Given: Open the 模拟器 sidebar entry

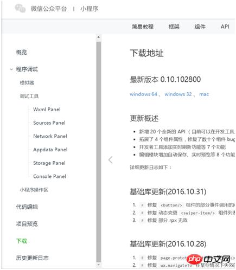Looking at the screenshot, I should click(27, 83).
